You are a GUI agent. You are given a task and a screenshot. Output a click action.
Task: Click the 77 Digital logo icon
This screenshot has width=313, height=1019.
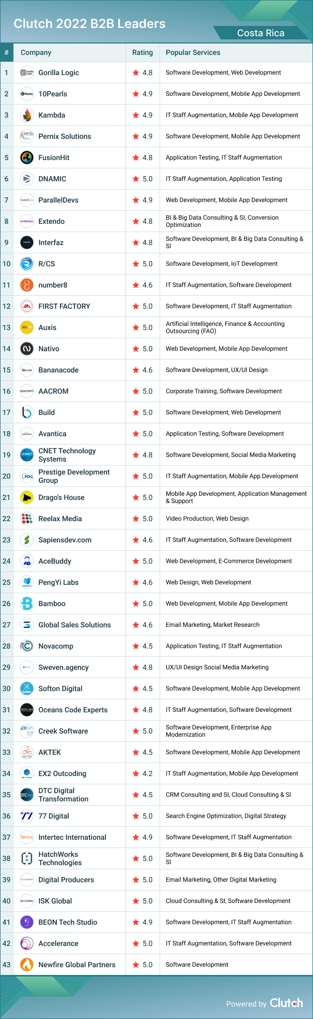[27, 816]
